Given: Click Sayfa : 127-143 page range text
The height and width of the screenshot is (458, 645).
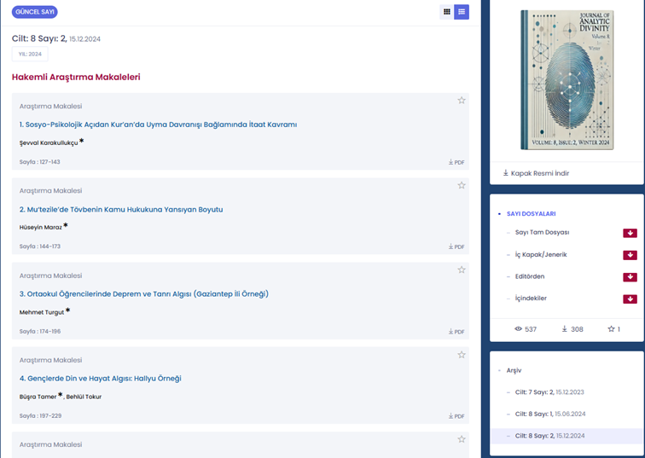Looking at the screenshot, I should (39, 162).
